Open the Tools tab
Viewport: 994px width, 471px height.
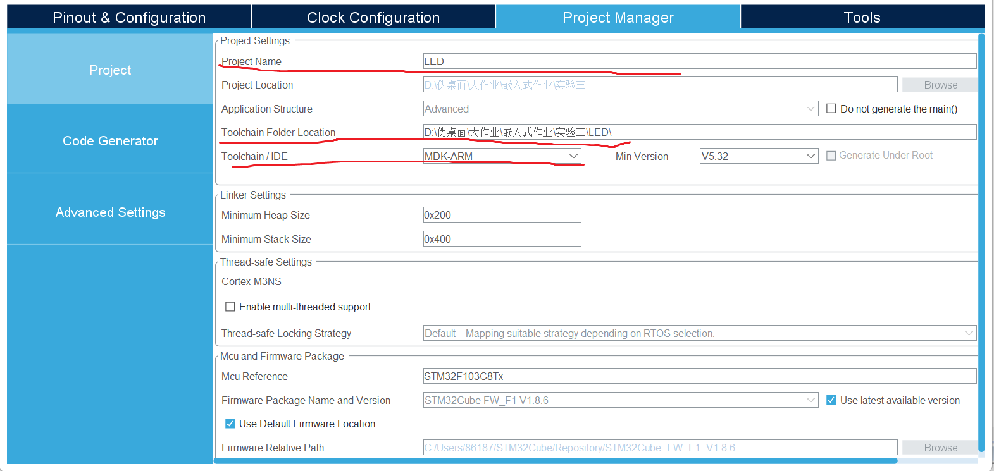click(x=862, y=17)
